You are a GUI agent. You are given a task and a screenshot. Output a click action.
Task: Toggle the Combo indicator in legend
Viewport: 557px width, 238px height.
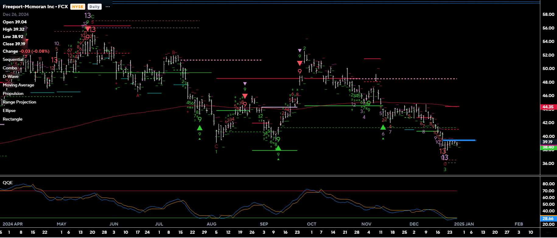click(10, 68)
